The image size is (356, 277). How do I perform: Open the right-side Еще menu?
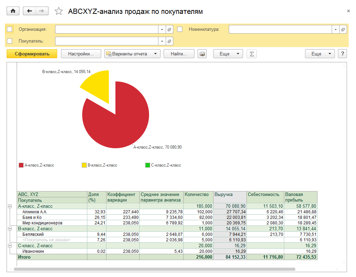[320, 54]
